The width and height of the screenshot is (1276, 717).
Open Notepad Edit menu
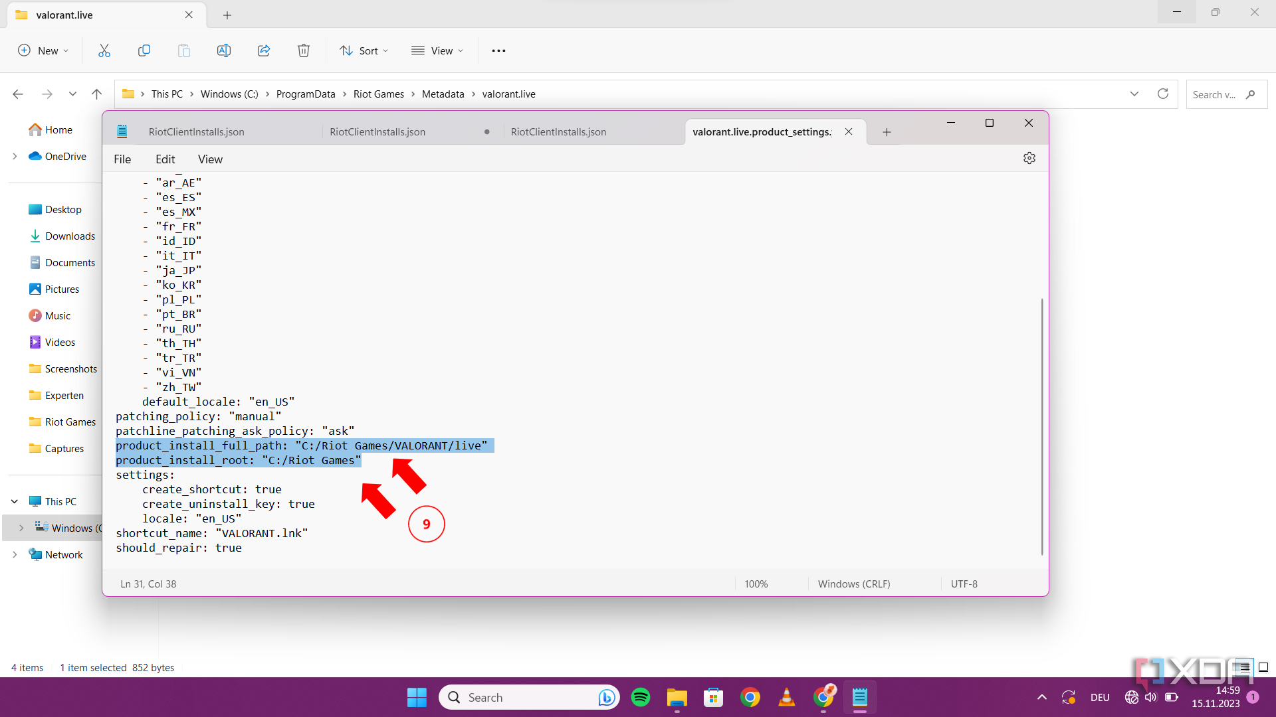[165, 159]
